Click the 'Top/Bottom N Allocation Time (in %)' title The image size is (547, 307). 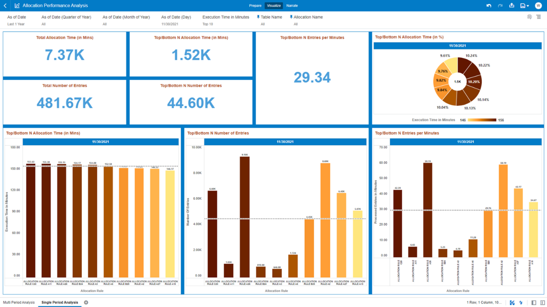point(409,37)
